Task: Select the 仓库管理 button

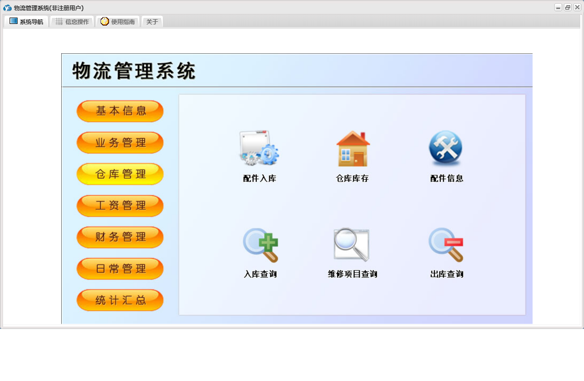Action: click(x=120, y=174)
